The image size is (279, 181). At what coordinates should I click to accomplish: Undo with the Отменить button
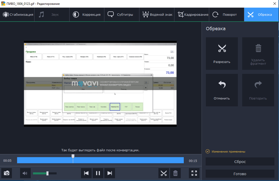(222, 90)
